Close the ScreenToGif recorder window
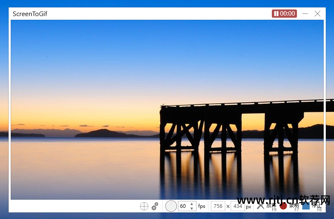 [318, 14]
